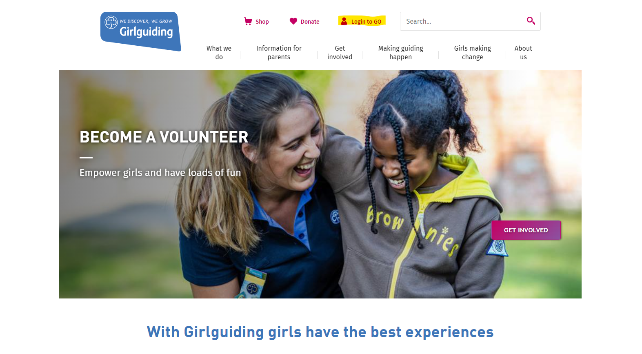The height and width of the screenshot is (354, 642).
Task: Open Information for parents menu
Action: click(x=279, y=53)
